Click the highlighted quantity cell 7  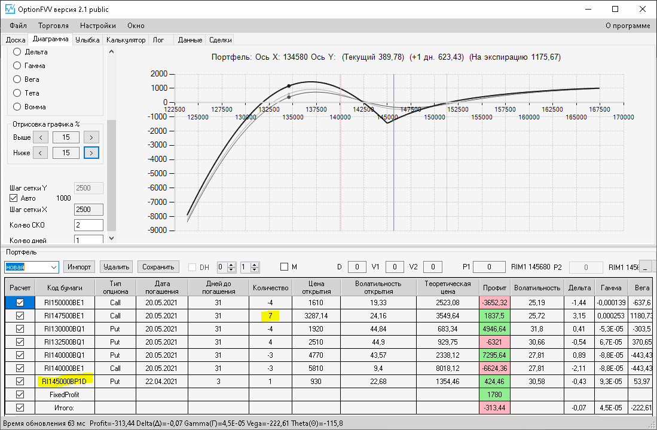270,316
